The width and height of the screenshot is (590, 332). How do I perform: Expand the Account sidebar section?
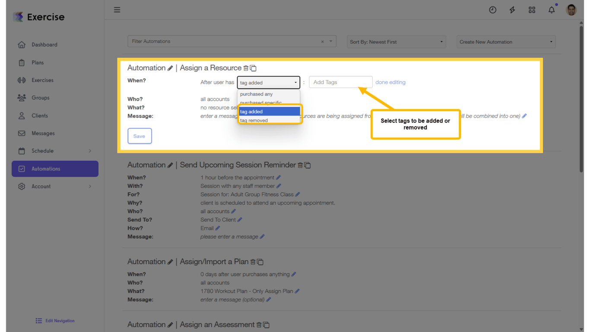point(41,186)
